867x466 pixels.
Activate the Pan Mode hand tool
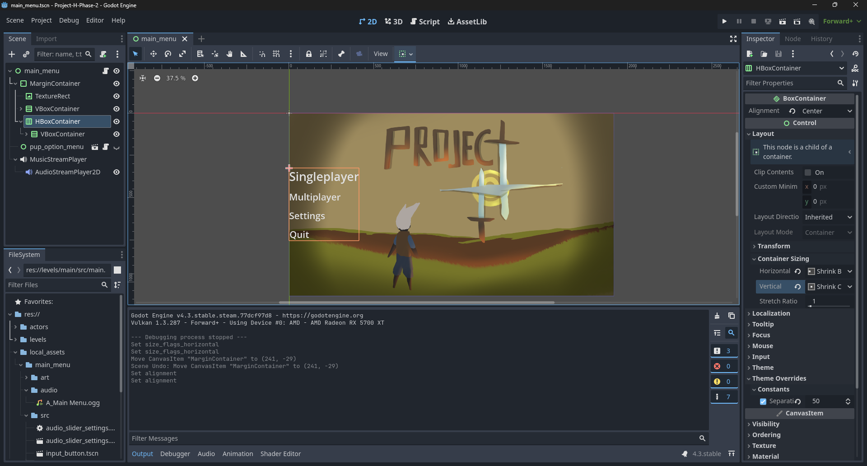(x=229, y=54)
